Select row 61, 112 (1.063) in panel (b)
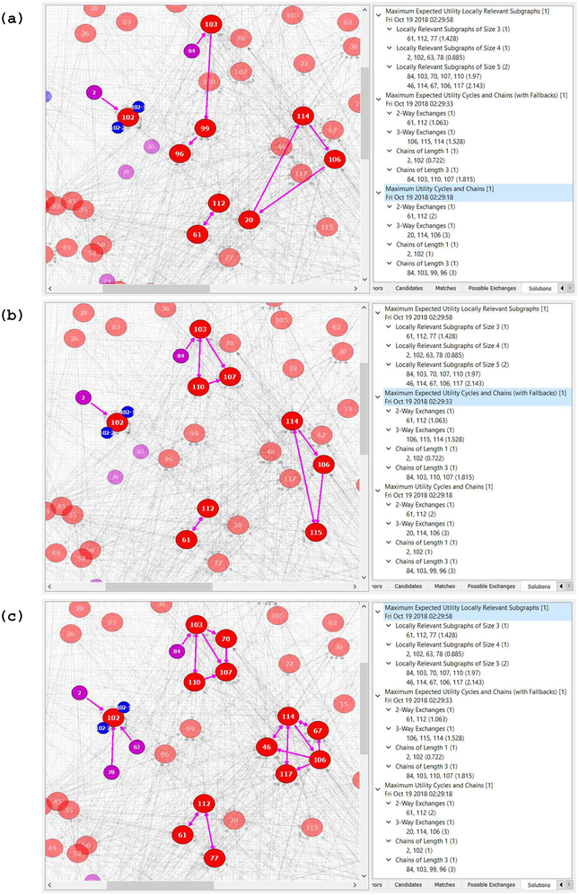 (x=427, y=421)
